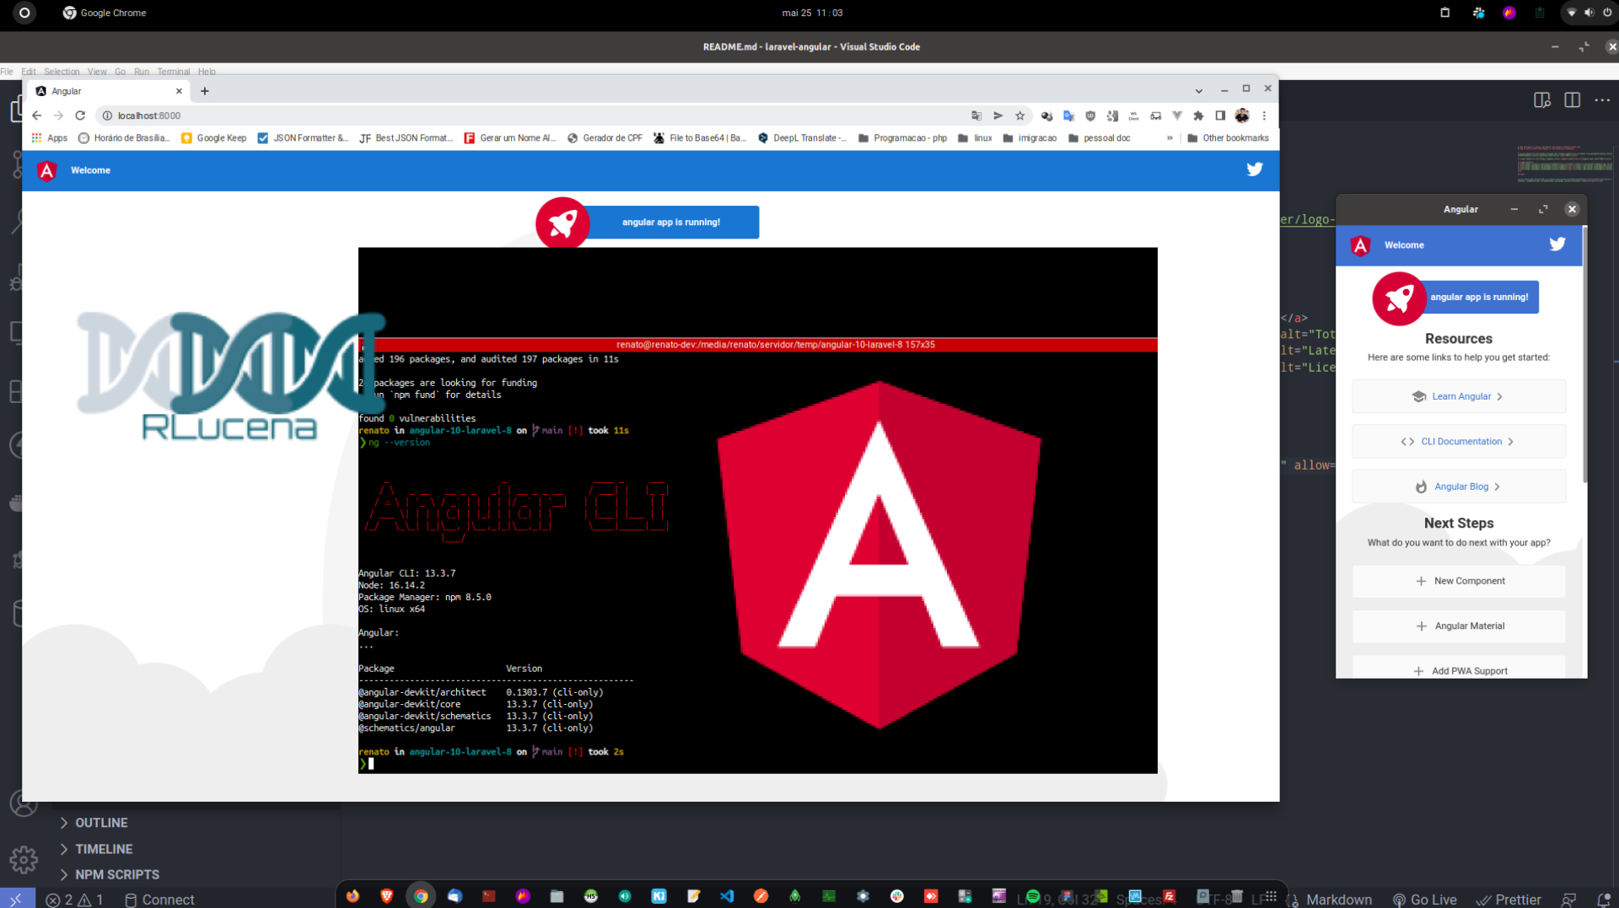This screenshot has height=908, width=1619.
Task: Open Spotify from the dock
Action: click(x=1032, y=896)
